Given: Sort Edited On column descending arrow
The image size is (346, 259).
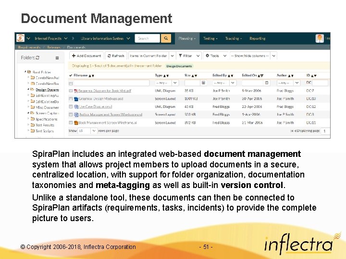Looking at the screenshot, I should coord(262,76).
